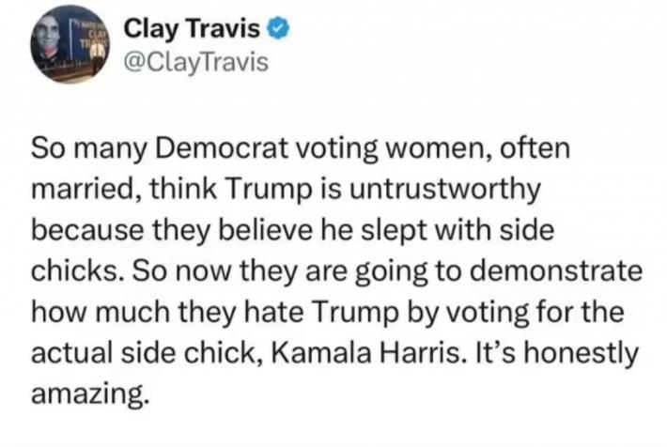Click the word 'Democrat' in the tweet
The width and height of the screenshot is (667, 447).
(x=222, y=147)
